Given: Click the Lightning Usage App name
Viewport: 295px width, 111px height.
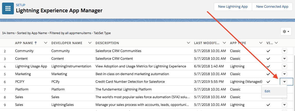Looking at the screenshot, I should coord(31,66).
